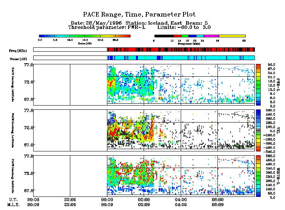285x210 pixels.
Task: Click the VEL vertical color scale
Action: pyautogui.click(x=259, y=130)
